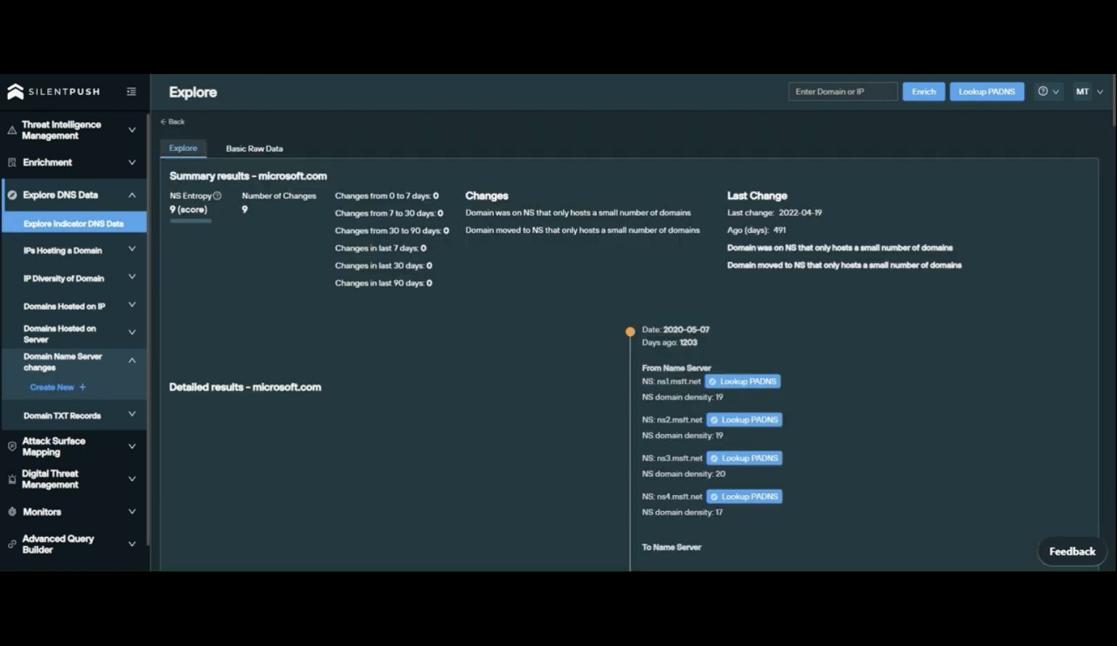Expand IPs Hosting a Domain submenu

click(131, 249)
